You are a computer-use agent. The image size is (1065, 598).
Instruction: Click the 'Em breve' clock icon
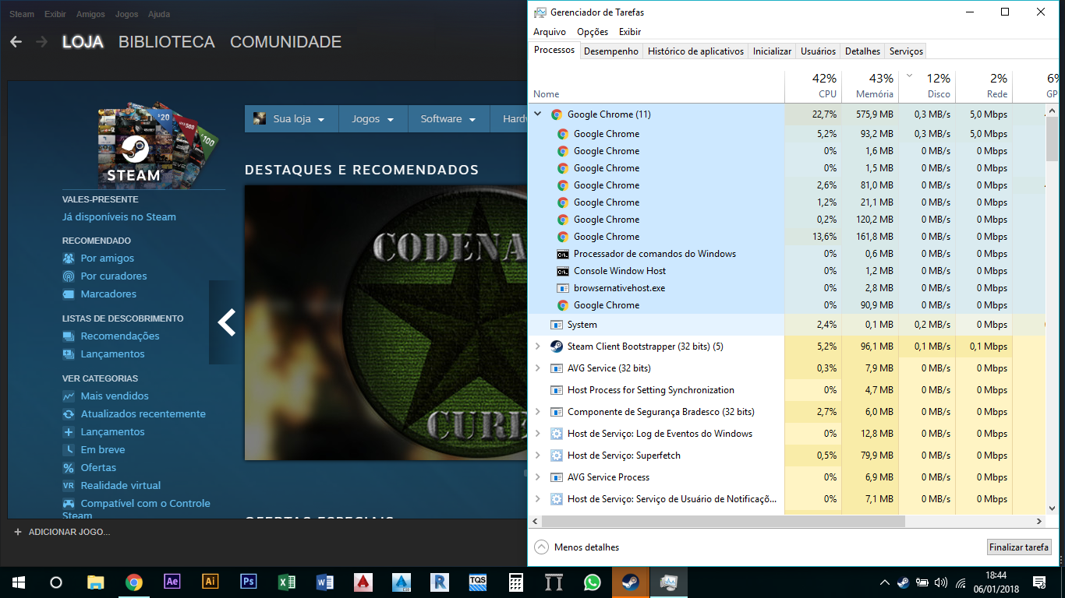pos(69,450)
